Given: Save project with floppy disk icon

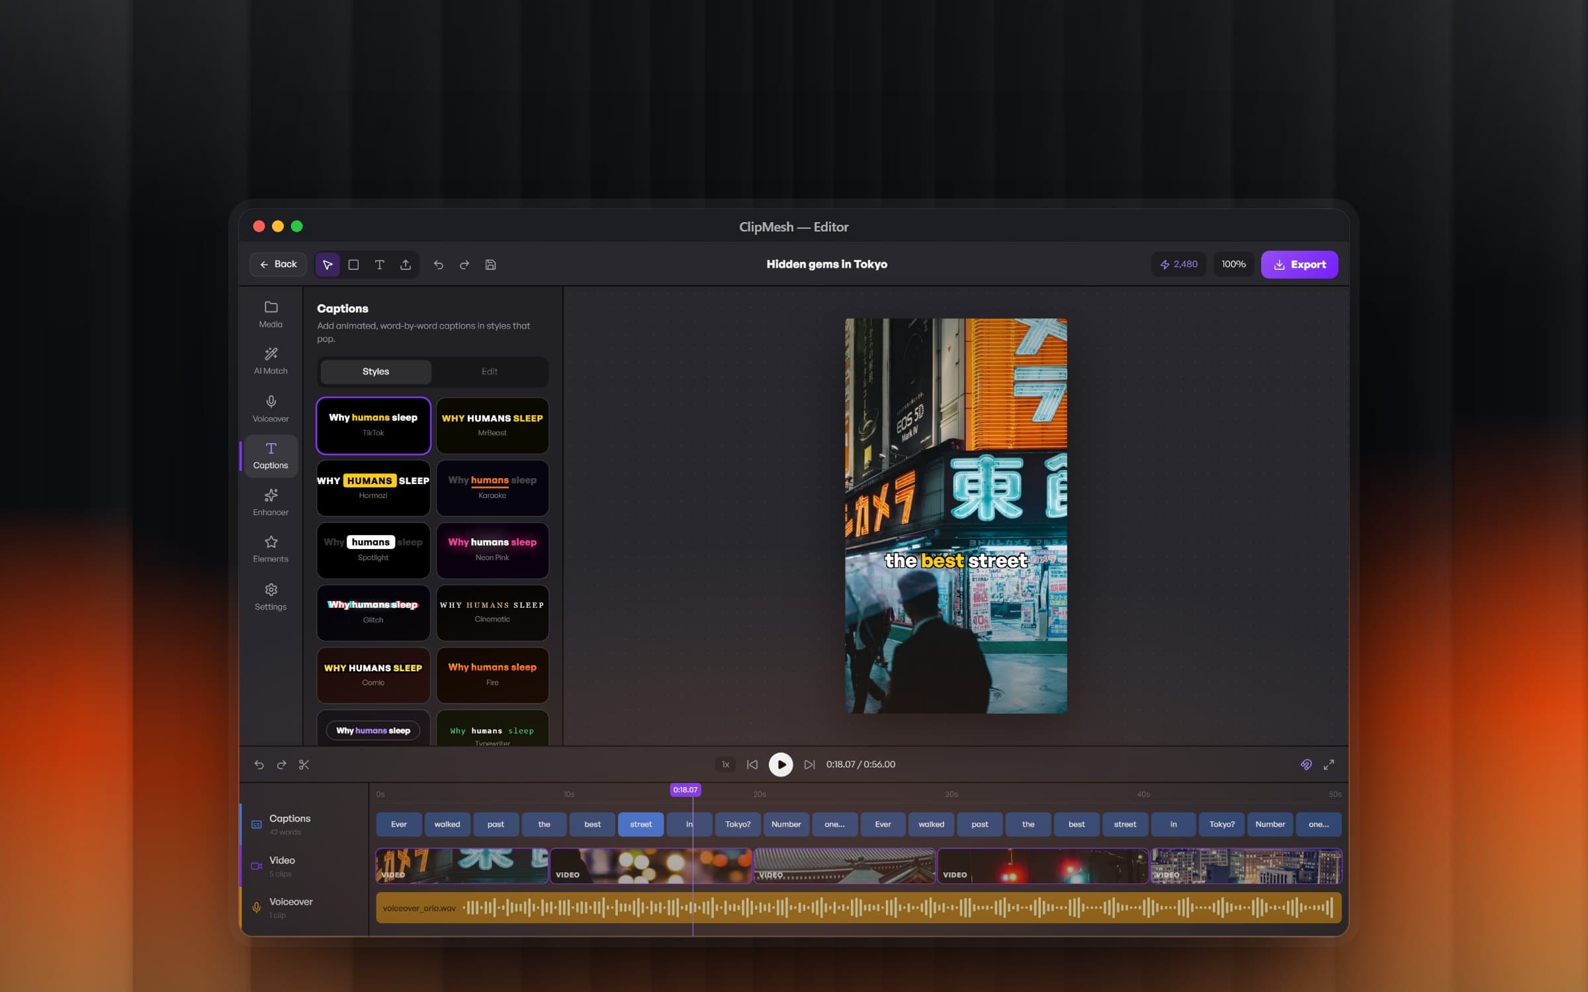Looking at the screenshot, I should 490,265.
